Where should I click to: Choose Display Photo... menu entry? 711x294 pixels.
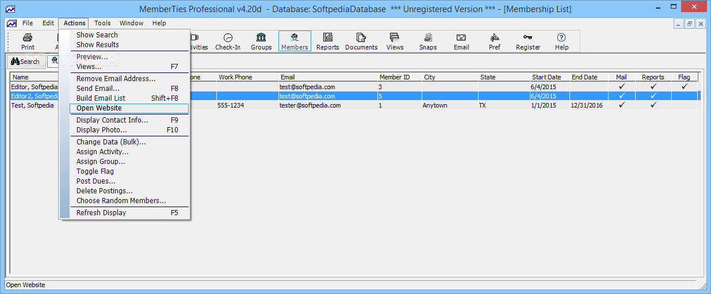(129, 130)
